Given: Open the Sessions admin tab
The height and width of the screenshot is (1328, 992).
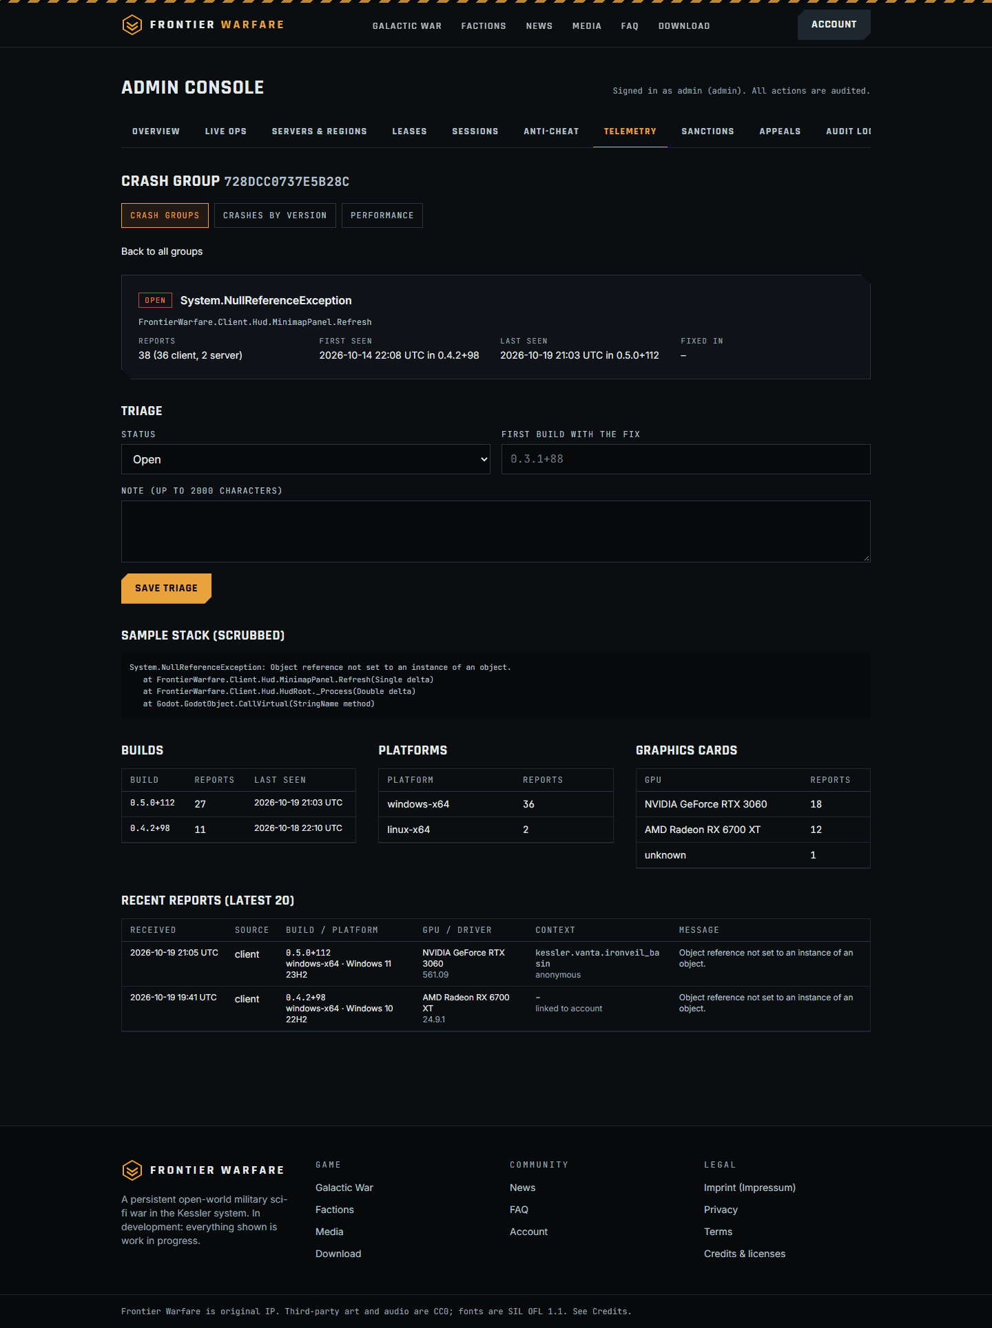Looking at the screenshot, I should point(475,131).
